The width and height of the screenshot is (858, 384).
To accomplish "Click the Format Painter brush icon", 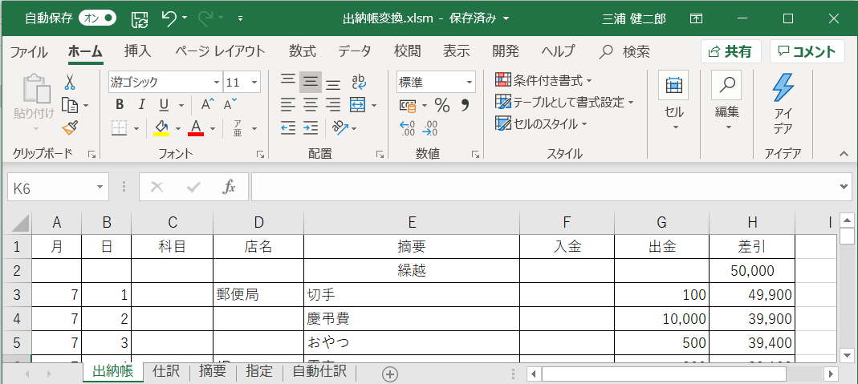I will pos(70,128).
